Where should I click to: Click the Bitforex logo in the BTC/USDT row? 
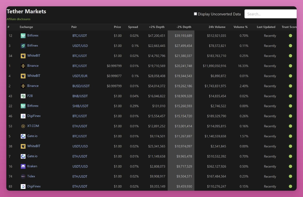(x=23, y=36)
